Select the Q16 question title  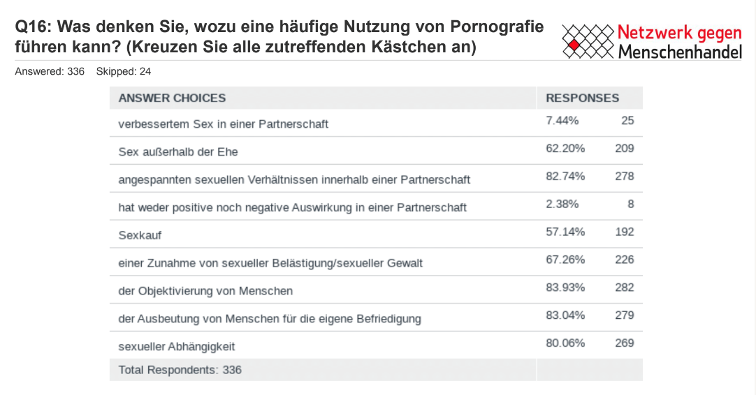point(279,37)
